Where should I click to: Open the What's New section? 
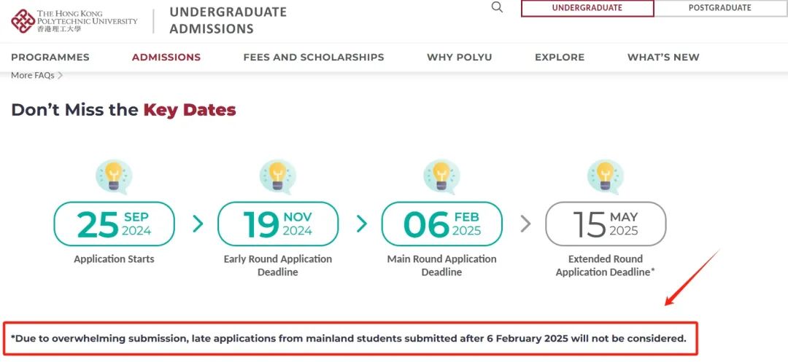click(x=663, y=58)
